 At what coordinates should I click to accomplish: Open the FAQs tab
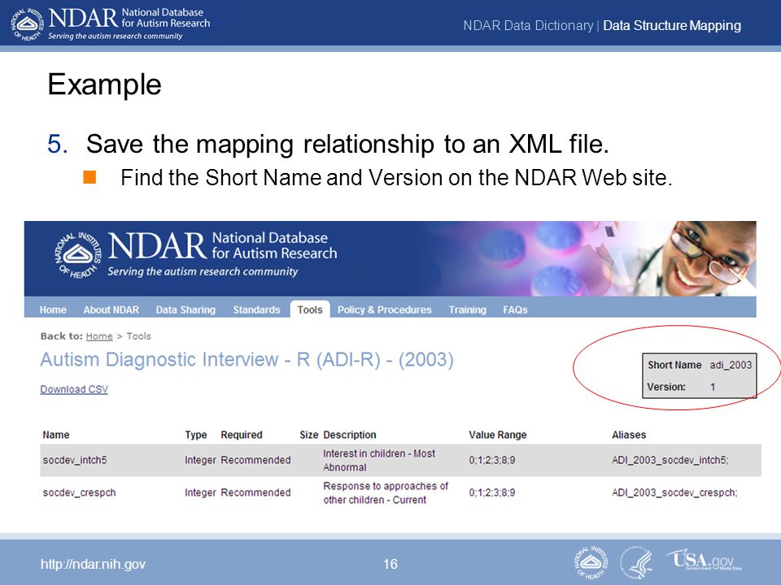tap(515, 310)
